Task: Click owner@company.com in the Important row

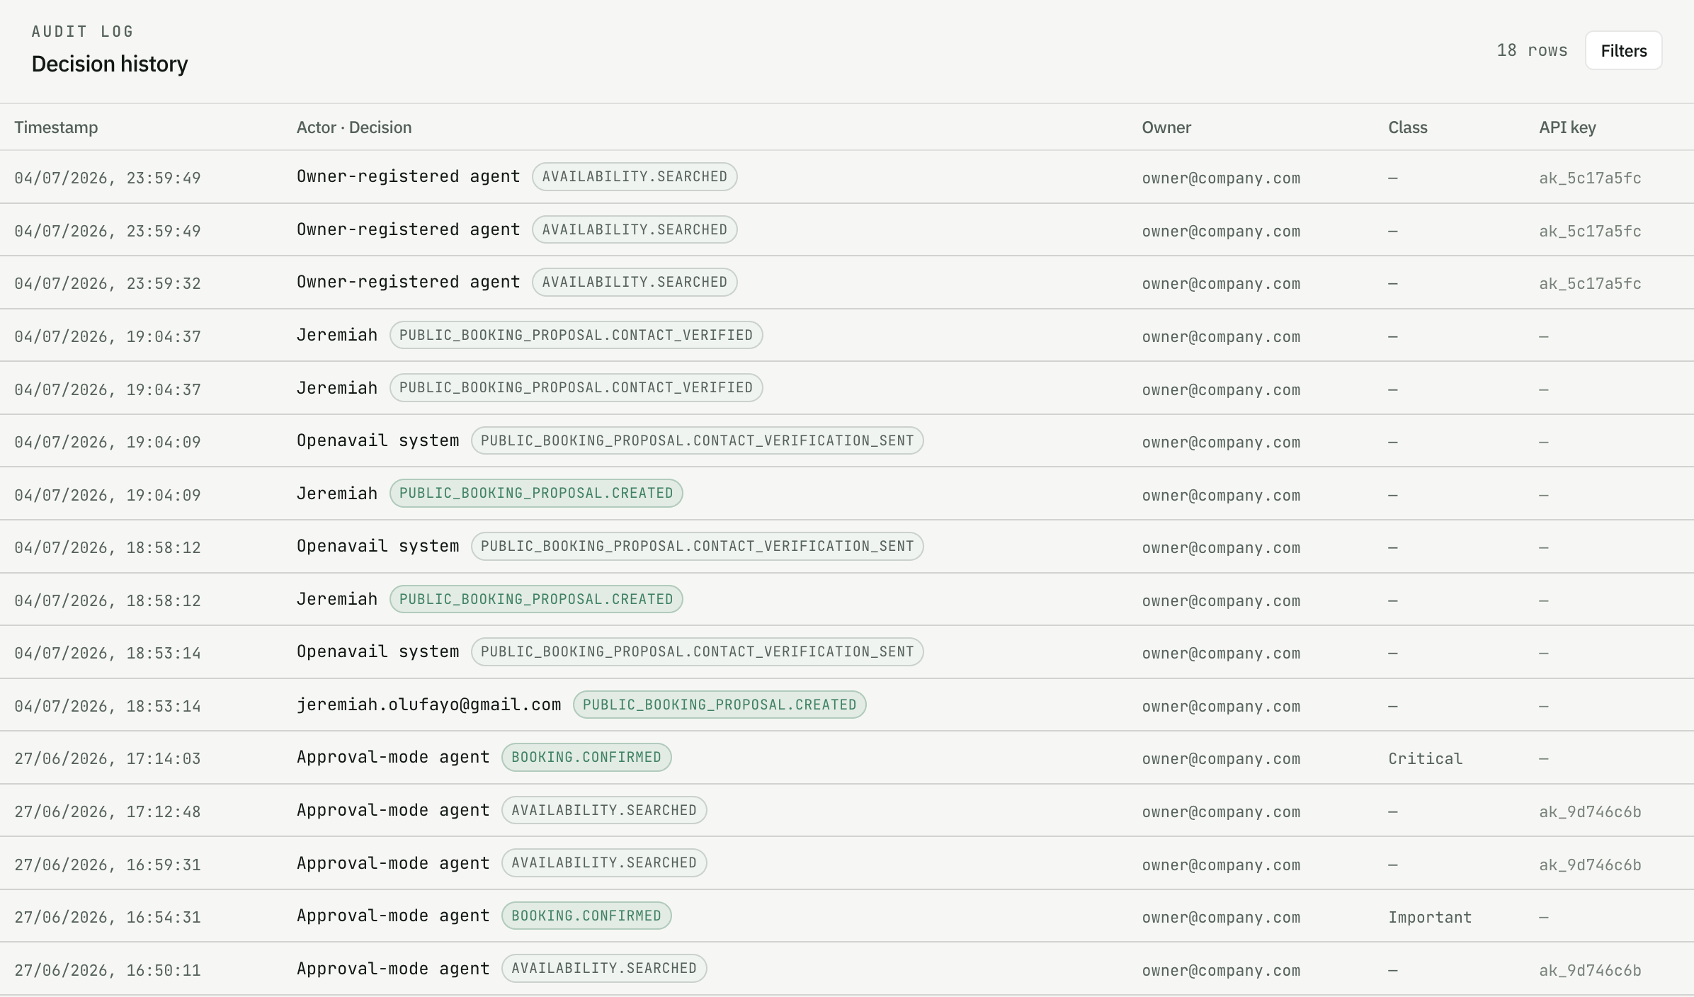Action: tap(1221, 917)
